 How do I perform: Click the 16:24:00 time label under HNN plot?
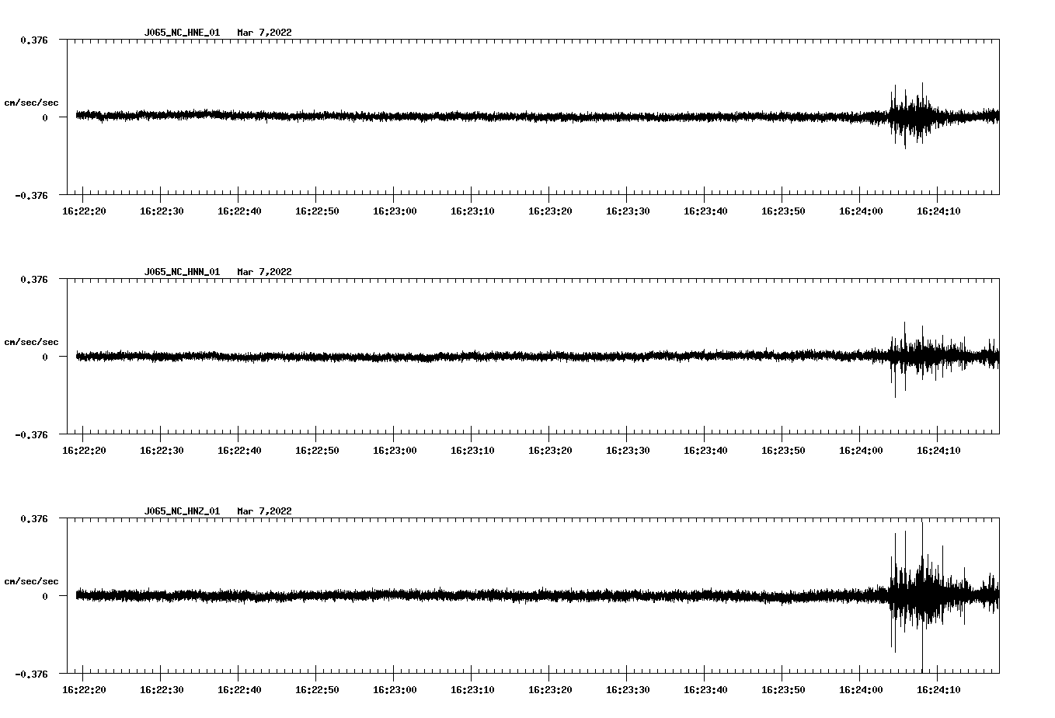[x=861, y=451]
